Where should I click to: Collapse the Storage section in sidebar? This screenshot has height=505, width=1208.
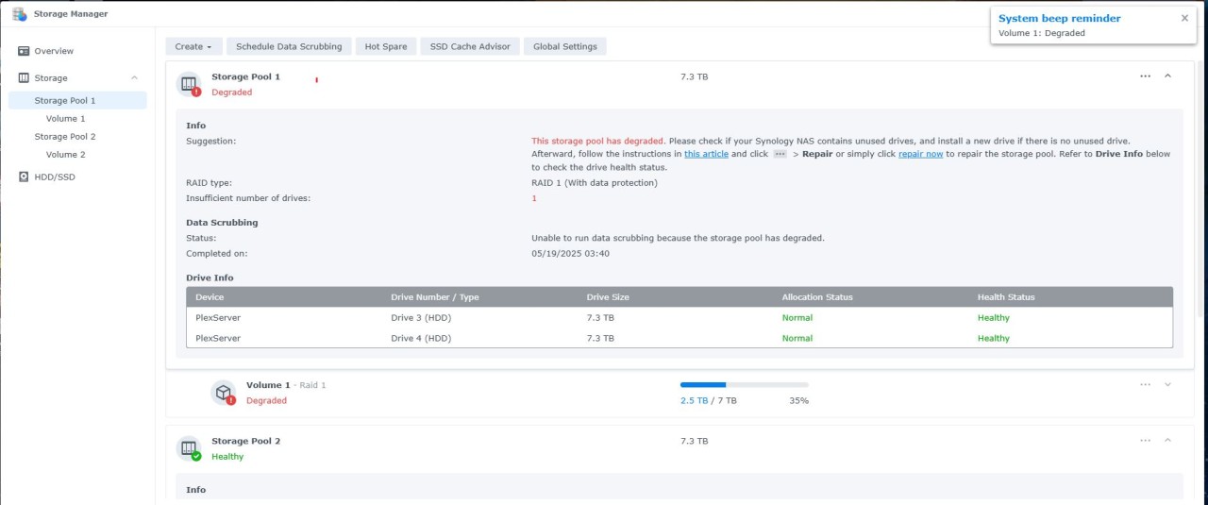pos(134,78)
